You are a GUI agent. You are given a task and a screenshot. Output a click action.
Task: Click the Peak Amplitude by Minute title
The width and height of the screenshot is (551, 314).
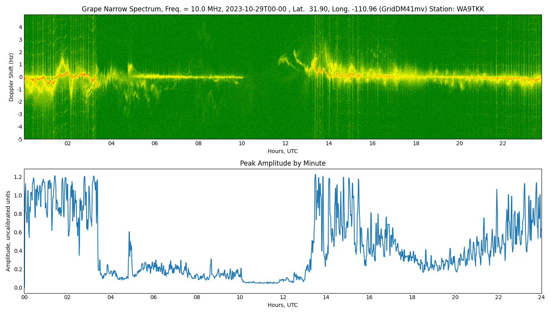283,163
